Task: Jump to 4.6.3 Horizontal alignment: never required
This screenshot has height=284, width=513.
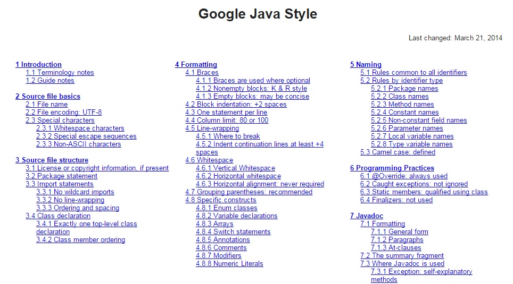Action: (x=260, y=184)
